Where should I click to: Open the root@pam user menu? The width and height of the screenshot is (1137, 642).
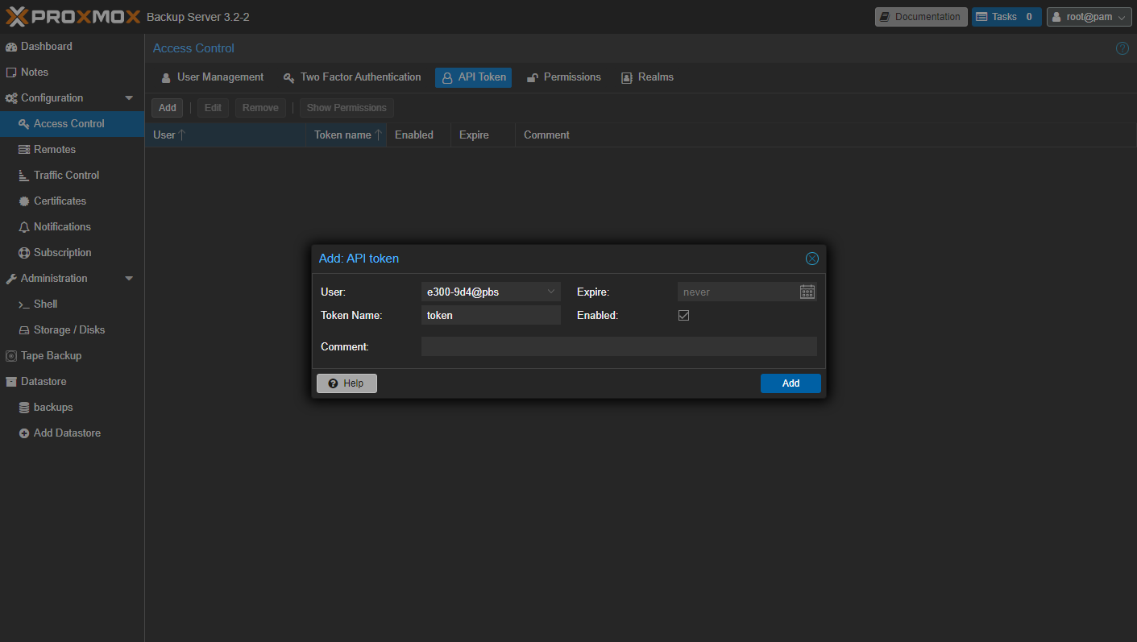[1089, 17]
